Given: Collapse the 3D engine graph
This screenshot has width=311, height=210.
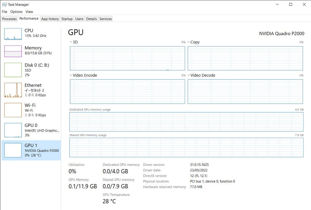Looking at the screenshot, I should pos(71,42).
